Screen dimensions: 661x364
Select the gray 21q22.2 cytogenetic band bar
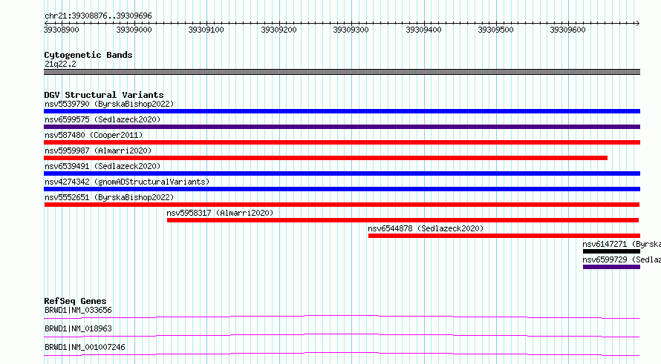(342, 72)
